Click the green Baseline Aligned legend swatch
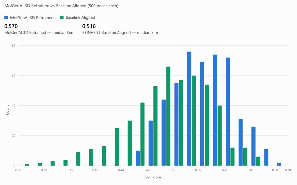Viewport: 297px width, 185px height. [x=62, y=17]
